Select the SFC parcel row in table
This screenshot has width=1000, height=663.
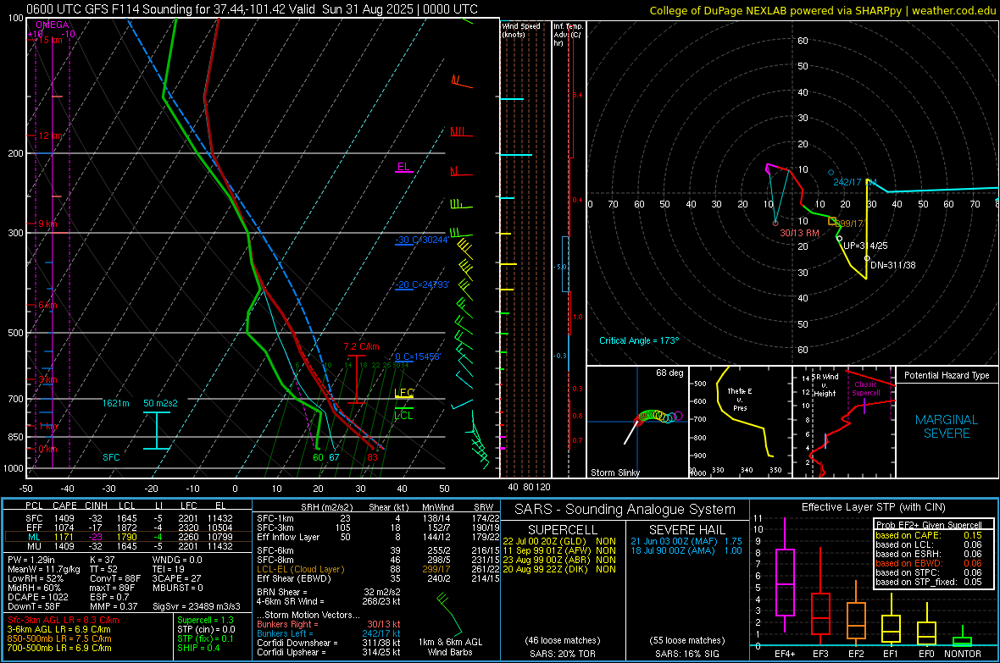click(129, 518)
